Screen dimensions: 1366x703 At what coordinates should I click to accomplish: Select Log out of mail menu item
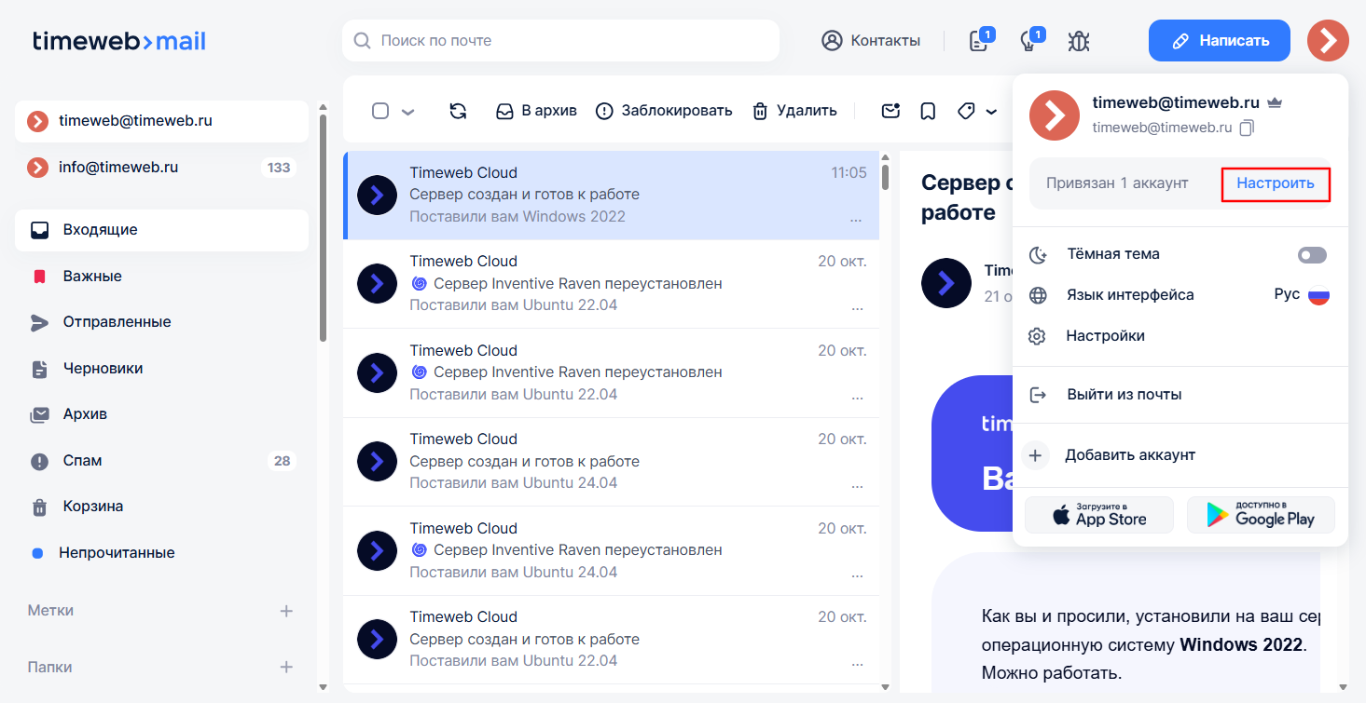(1124, 395)
